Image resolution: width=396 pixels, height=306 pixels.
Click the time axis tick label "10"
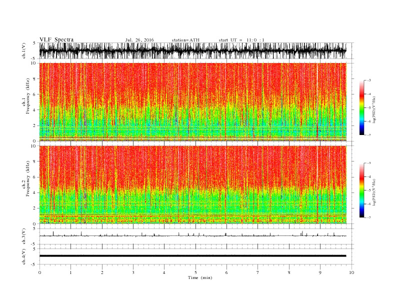pos(351,272)
